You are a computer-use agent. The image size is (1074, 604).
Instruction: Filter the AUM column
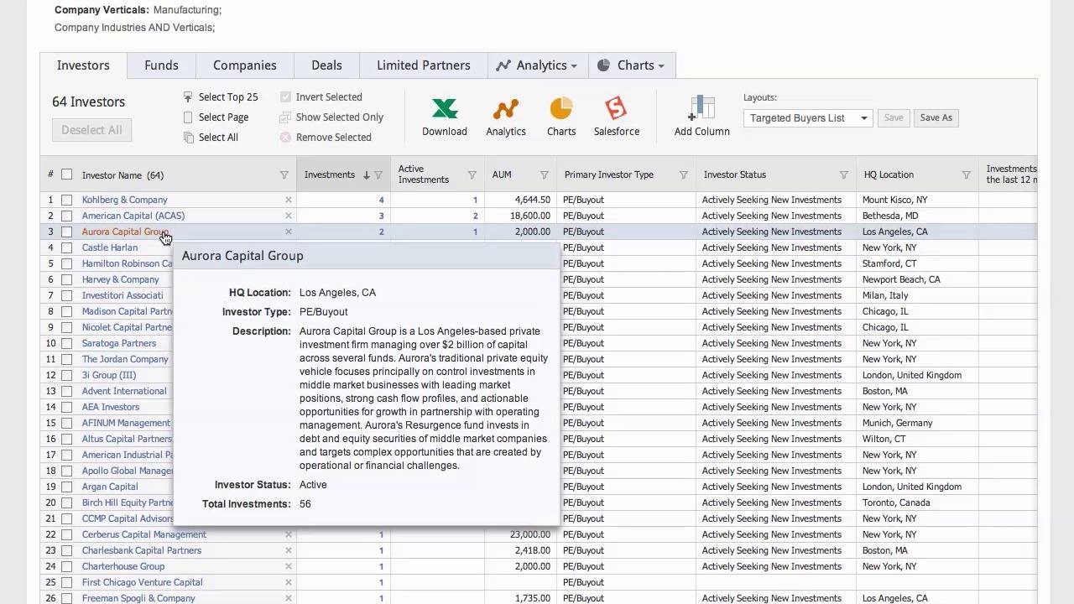pyautogui.click(x=545, y=175)
